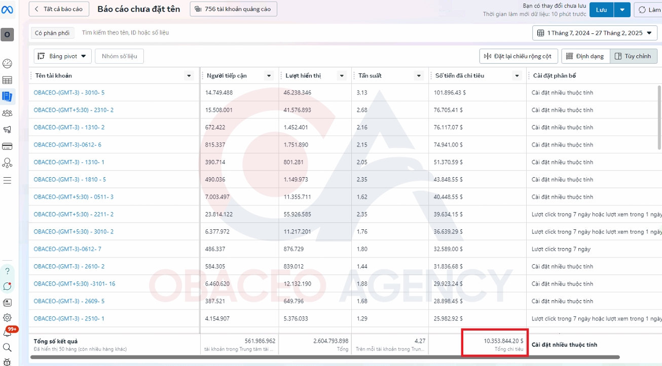Screen dimensions: 662x366
Task: Select total impressions 2.604.793.898
Action: 330,341
